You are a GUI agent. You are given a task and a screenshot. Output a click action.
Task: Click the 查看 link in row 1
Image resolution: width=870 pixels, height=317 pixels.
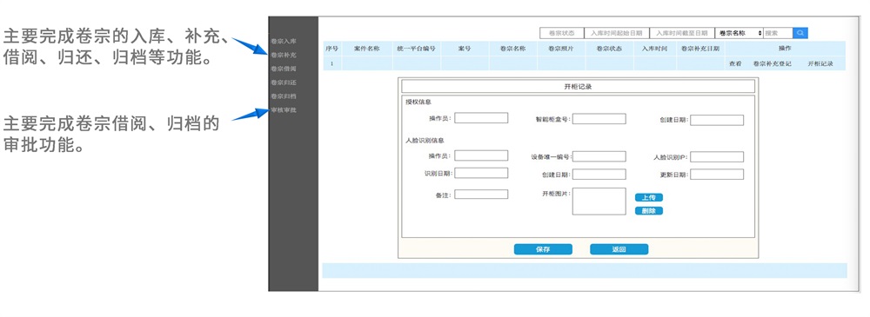pyautogui.click(x=734, y=63)
